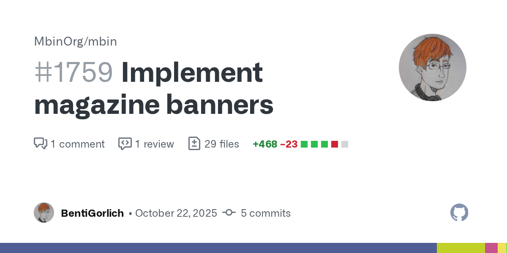Open the BentiGorlich username
The height and width of the screenshot is (253, 507).
coord(92,213)
